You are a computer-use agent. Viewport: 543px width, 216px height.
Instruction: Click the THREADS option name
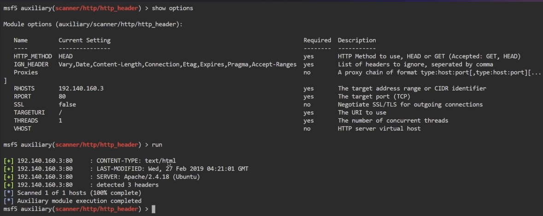pyautogui.click(x=26, y=121)
